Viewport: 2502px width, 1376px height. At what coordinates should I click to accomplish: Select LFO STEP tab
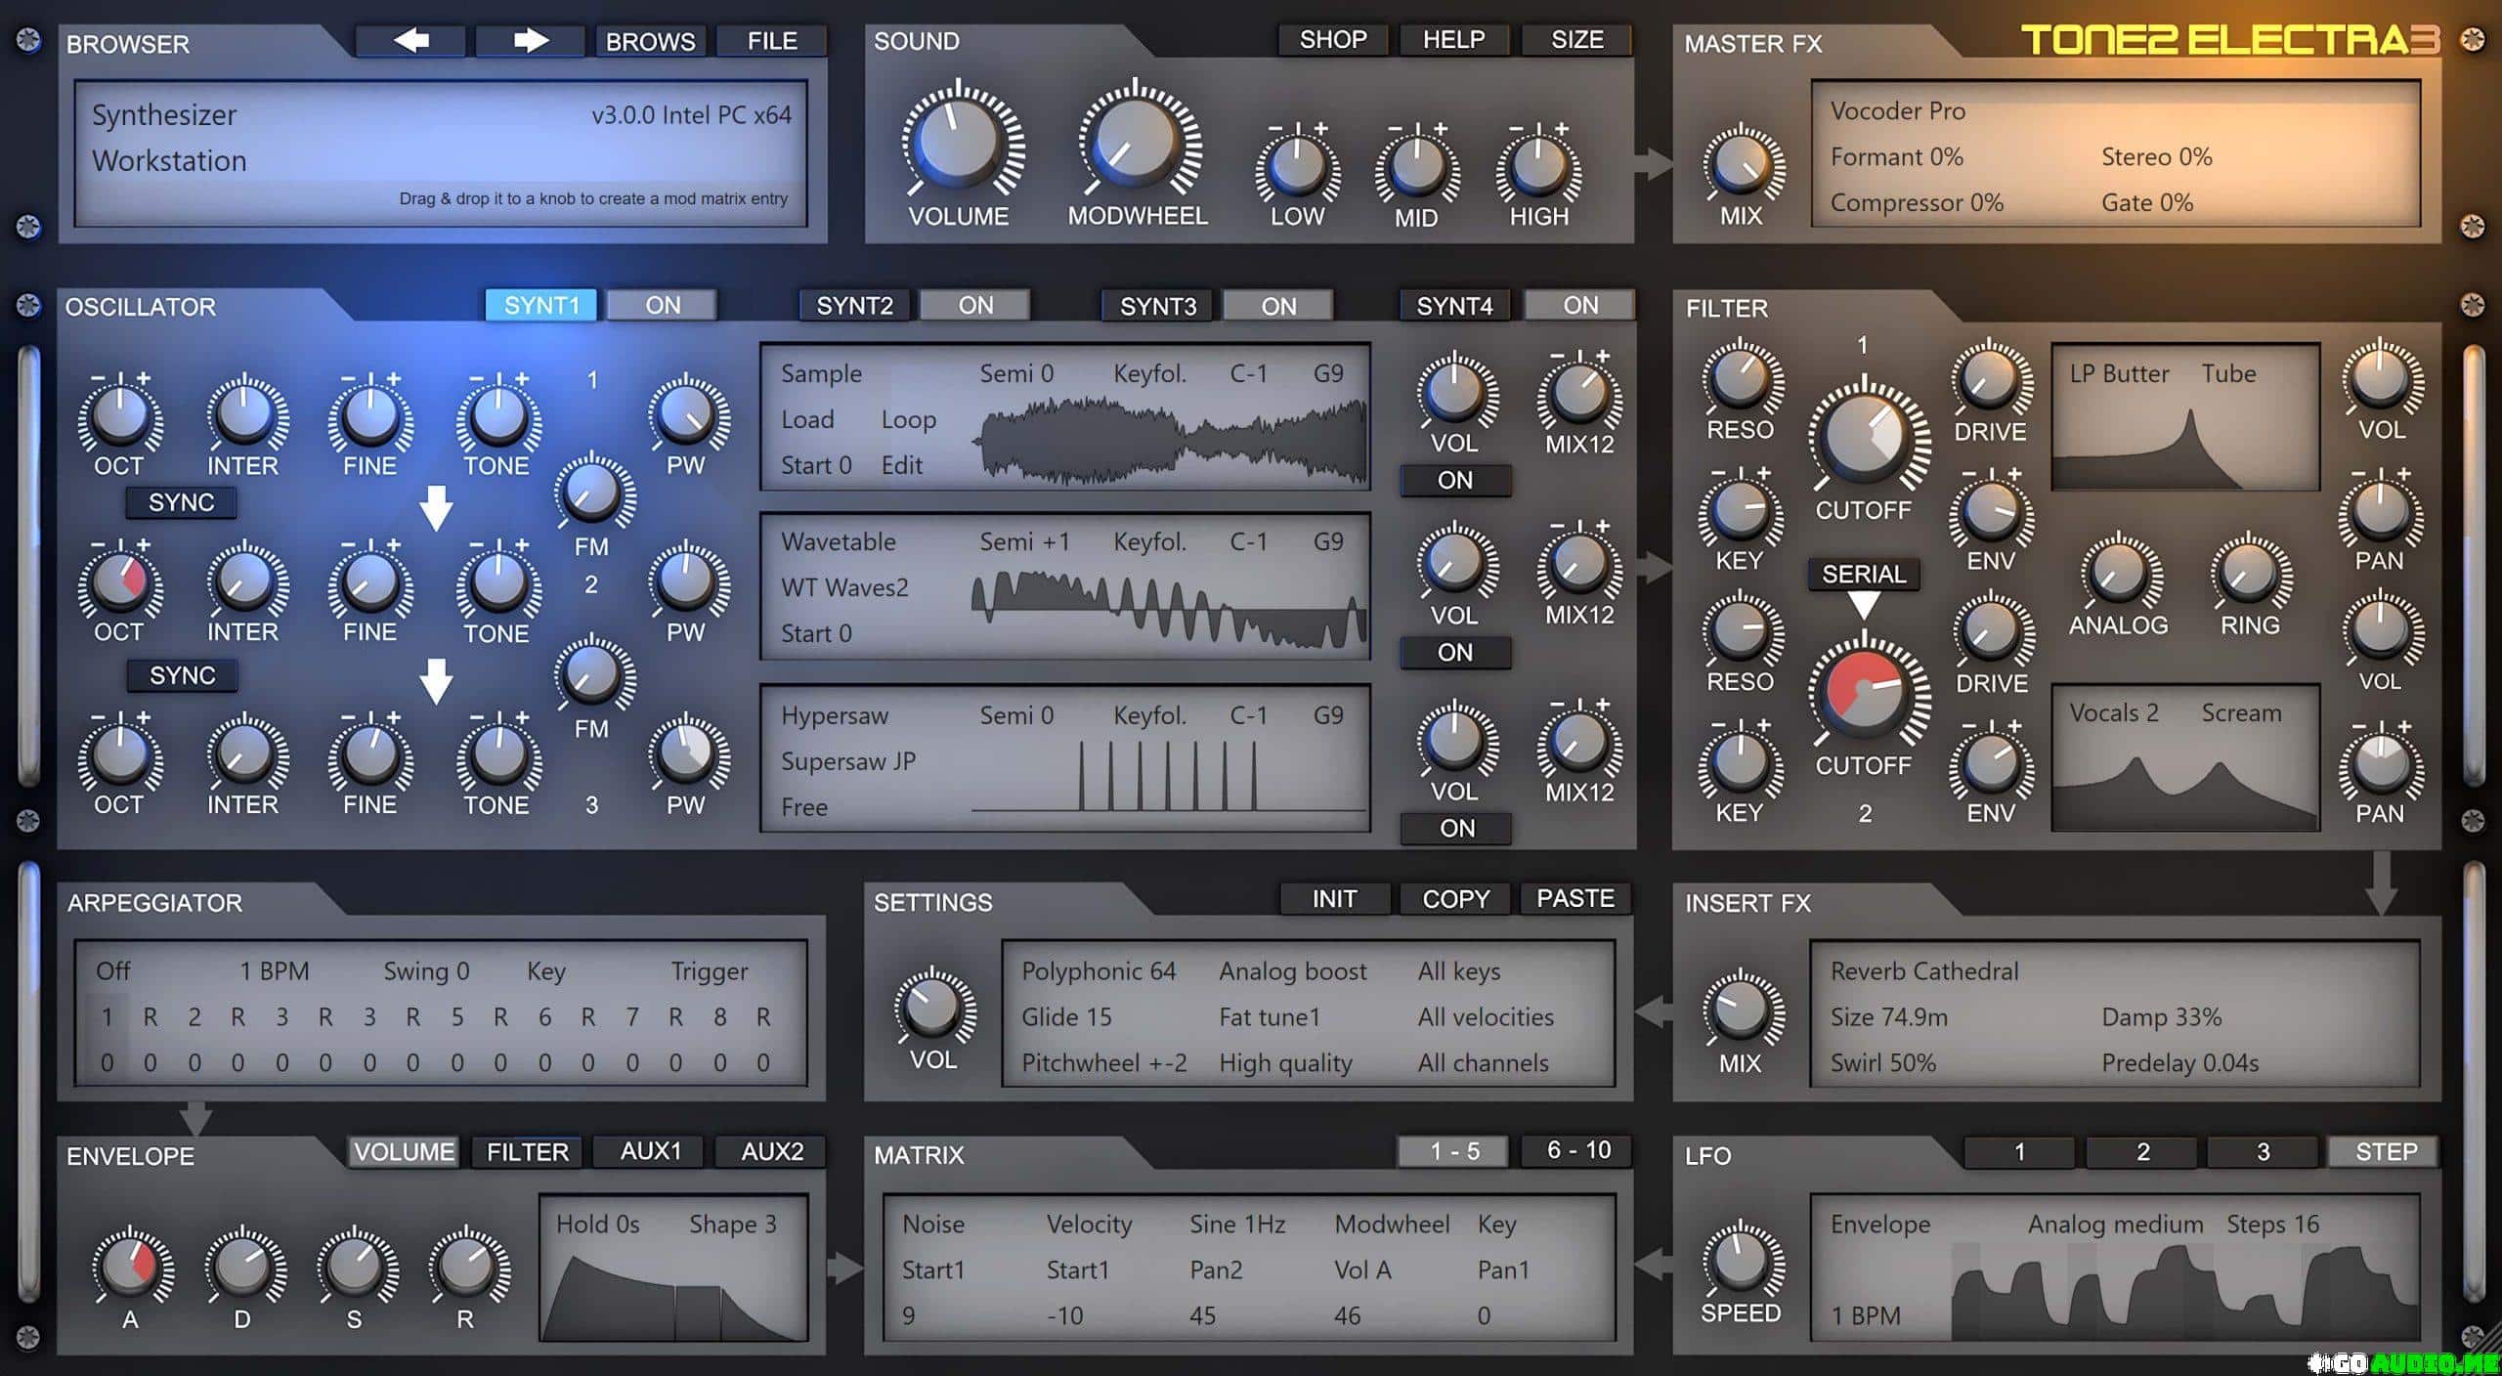(x=2386, y=1151)
